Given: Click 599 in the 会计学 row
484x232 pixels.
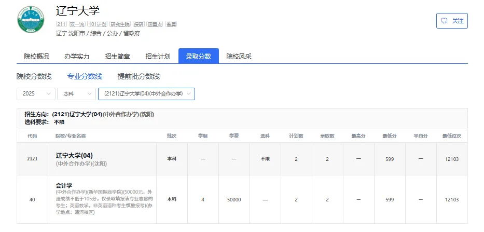Looking at the screenshot, I should [390, 200].
